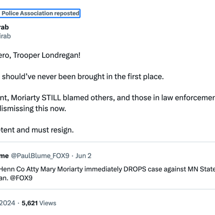This screenshot has width=215, height=215.
Task: Click the word 'STILL' in the tweet
Action: coord(51,98)
